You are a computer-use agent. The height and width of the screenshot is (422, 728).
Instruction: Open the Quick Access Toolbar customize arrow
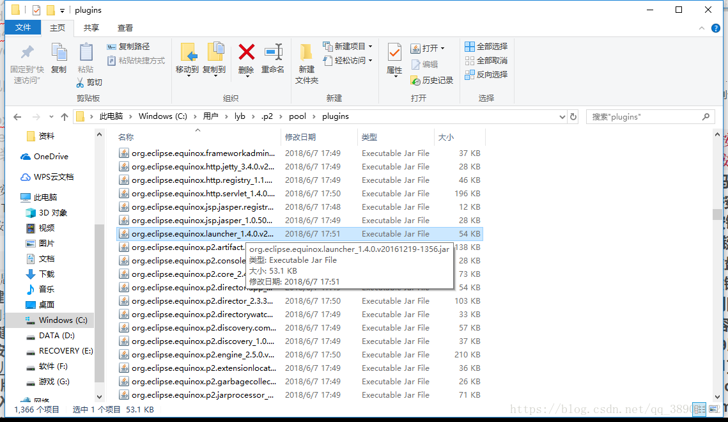(62, 10)
